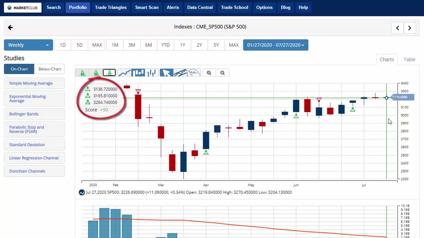Open the Blog link
Viewport: 424px width, 238px height.
click(x=286, y=7)
